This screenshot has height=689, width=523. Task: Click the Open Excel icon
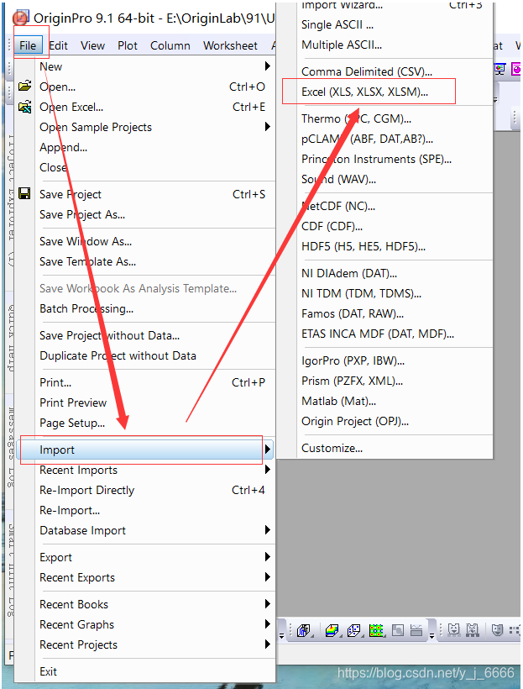pos(24,107)
